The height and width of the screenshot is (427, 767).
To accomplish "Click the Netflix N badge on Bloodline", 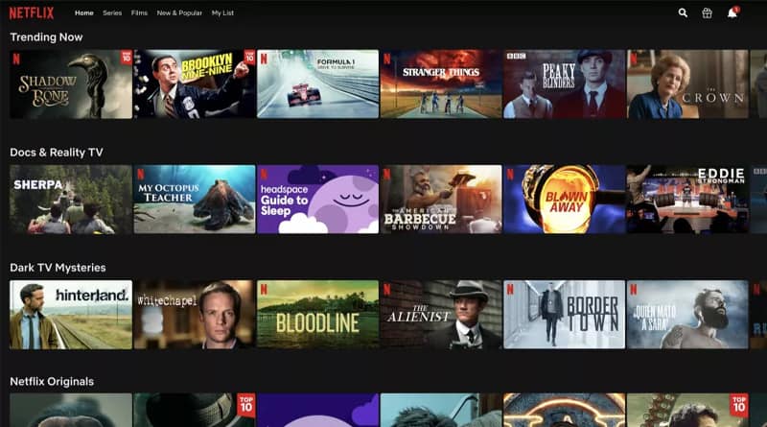I will 264,290.
